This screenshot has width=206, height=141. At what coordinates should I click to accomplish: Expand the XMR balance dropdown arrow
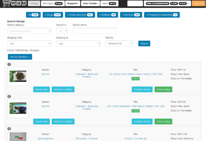point(188,4)
